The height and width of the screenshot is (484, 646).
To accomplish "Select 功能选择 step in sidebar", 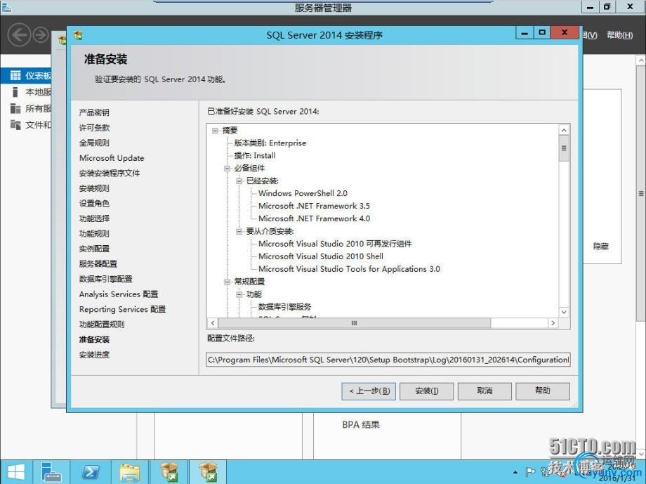I will (x=94, y=218).
